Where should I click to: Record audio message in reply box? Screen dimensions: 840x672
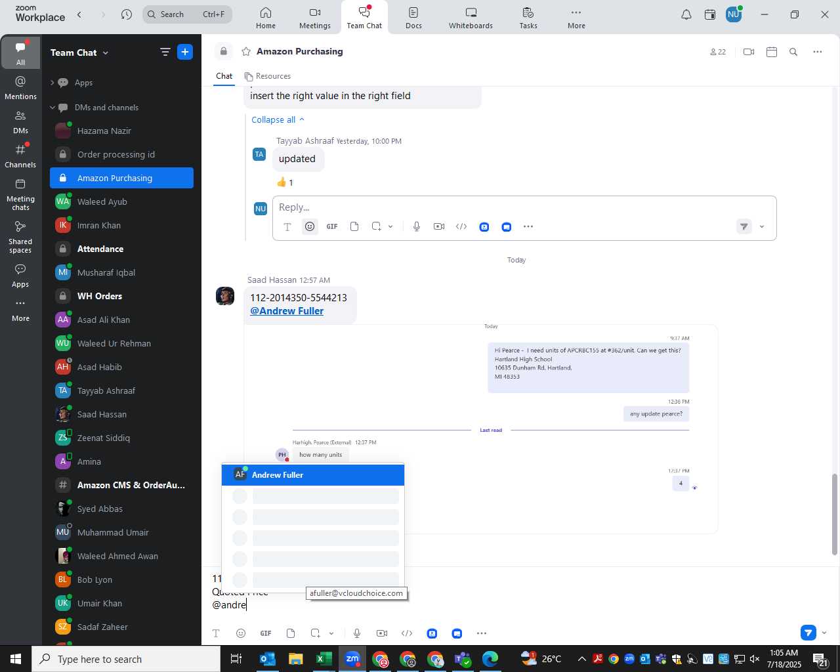[x=416, y=226]
